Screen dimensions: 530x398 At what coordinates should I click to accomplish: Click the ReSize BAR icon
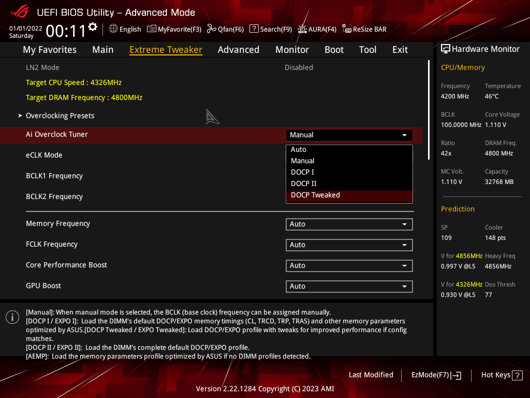[x=346, y=29]
